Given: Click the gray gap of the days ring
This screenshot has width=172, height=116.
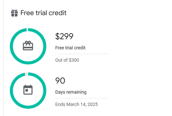Looking at the screenshot, I should pyautogui.click(x=26, y=74).
